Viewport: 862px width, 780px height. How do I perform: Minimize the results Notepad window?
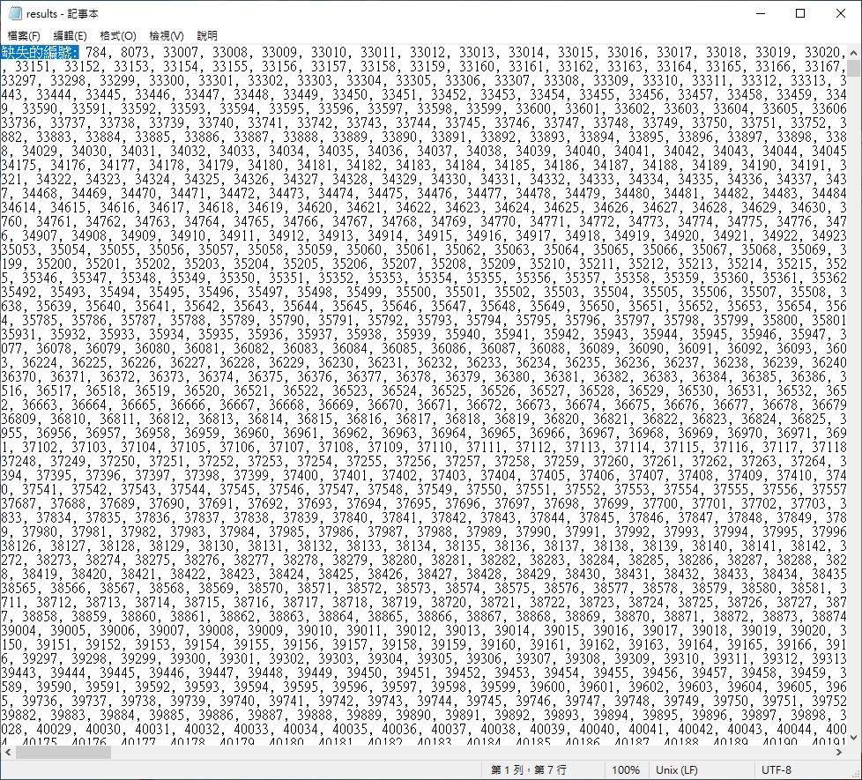761,13
